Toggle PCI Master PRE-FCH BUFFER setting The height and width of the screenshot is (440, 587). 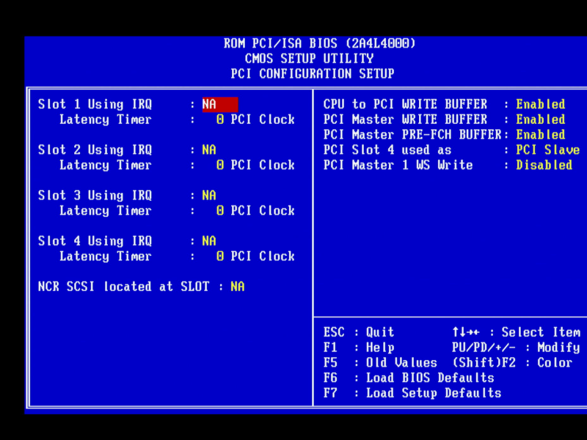[540, 135]
